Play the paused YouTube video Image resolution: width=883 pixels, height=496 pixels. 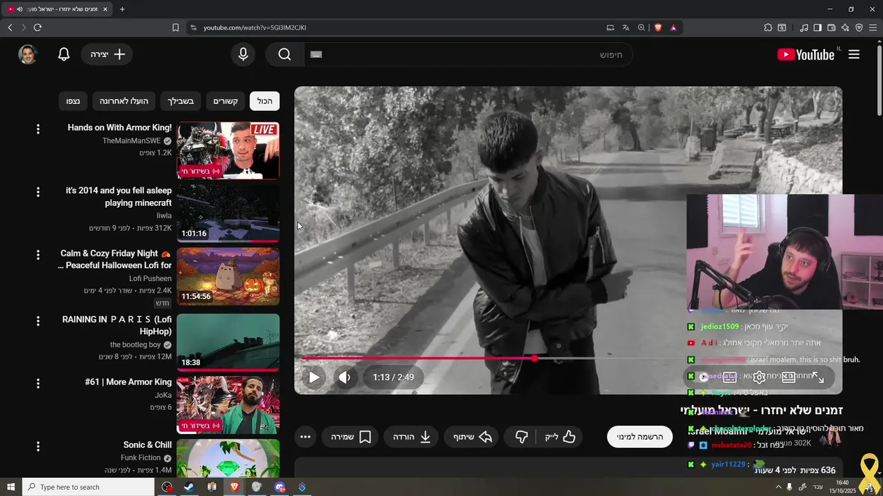click(314, 378)
